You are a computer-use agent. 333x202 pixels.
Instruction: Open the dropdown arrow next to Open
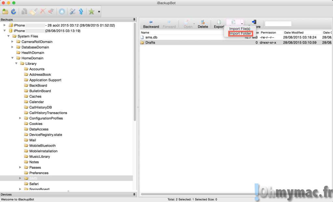coord(194,23)
